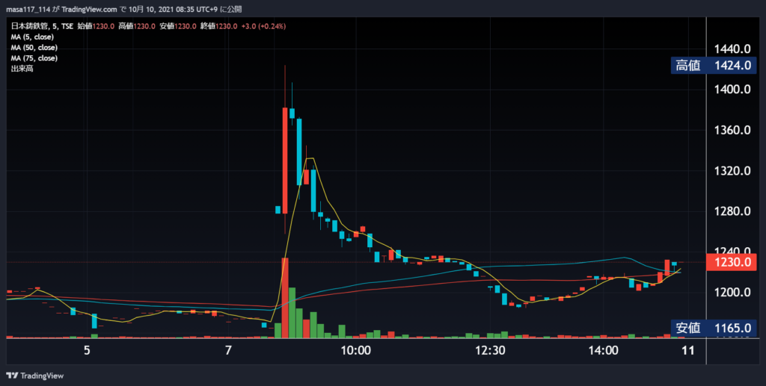Click the red 1230.0 current price tag
The image size is (766, 386).
tap(732, 262)
